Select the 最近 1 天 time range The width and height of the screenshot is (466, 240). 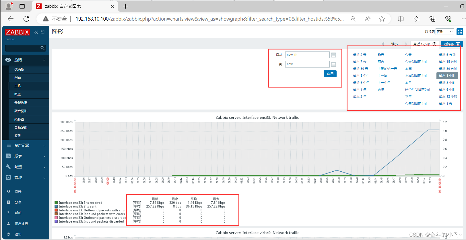point(445,104)
